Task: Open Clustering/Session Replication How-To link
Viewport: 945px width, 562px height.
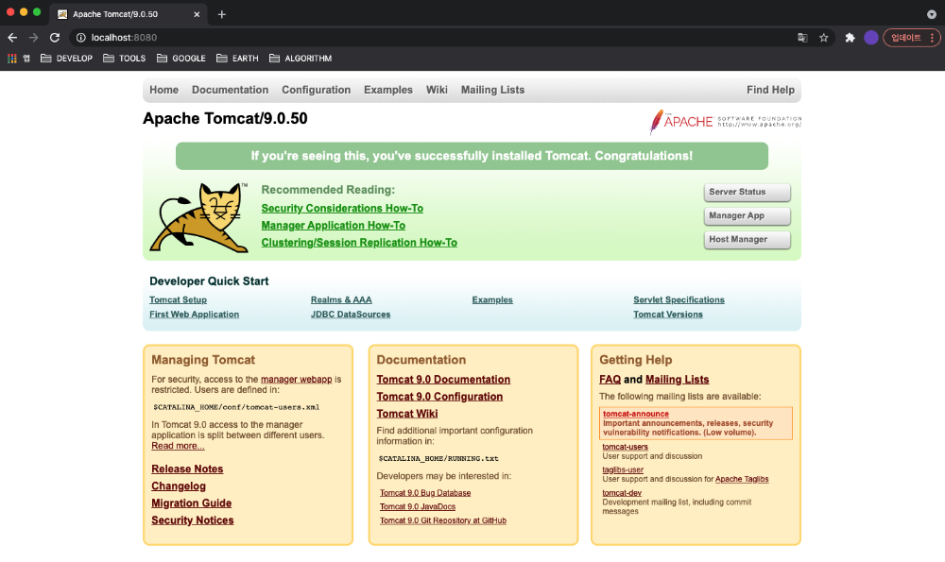Action: pyautogui.click(x=359, y=242)
